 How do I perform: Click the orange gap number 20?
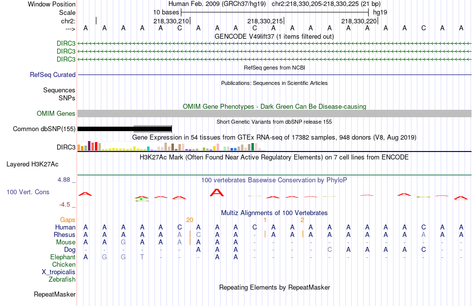[190, 220]
